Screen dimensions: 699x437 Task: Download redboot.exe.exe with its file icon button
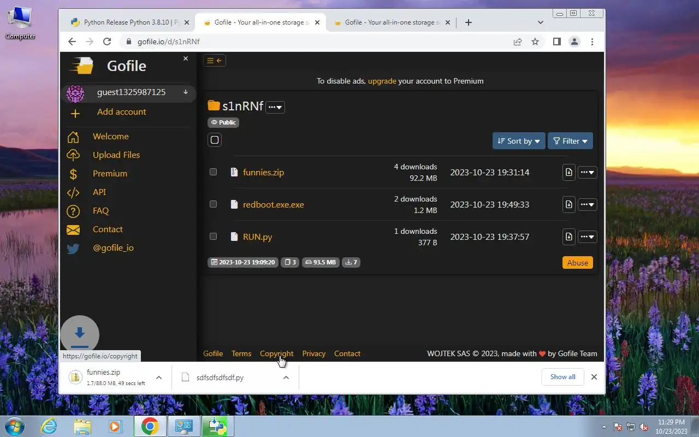569,204
